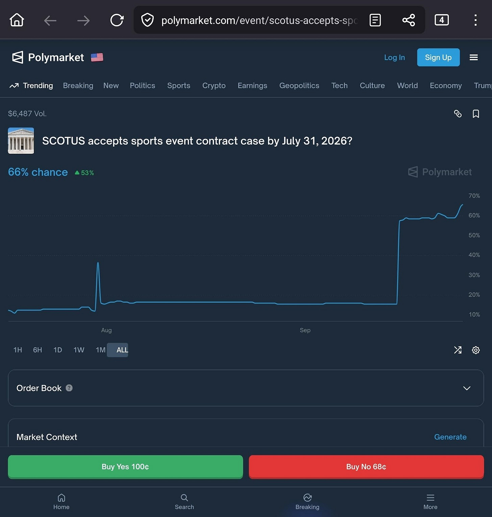The height and width of the screenshot is (517, 492).
Task: Click the 66% chance value
Action: (x=38, y=172)
